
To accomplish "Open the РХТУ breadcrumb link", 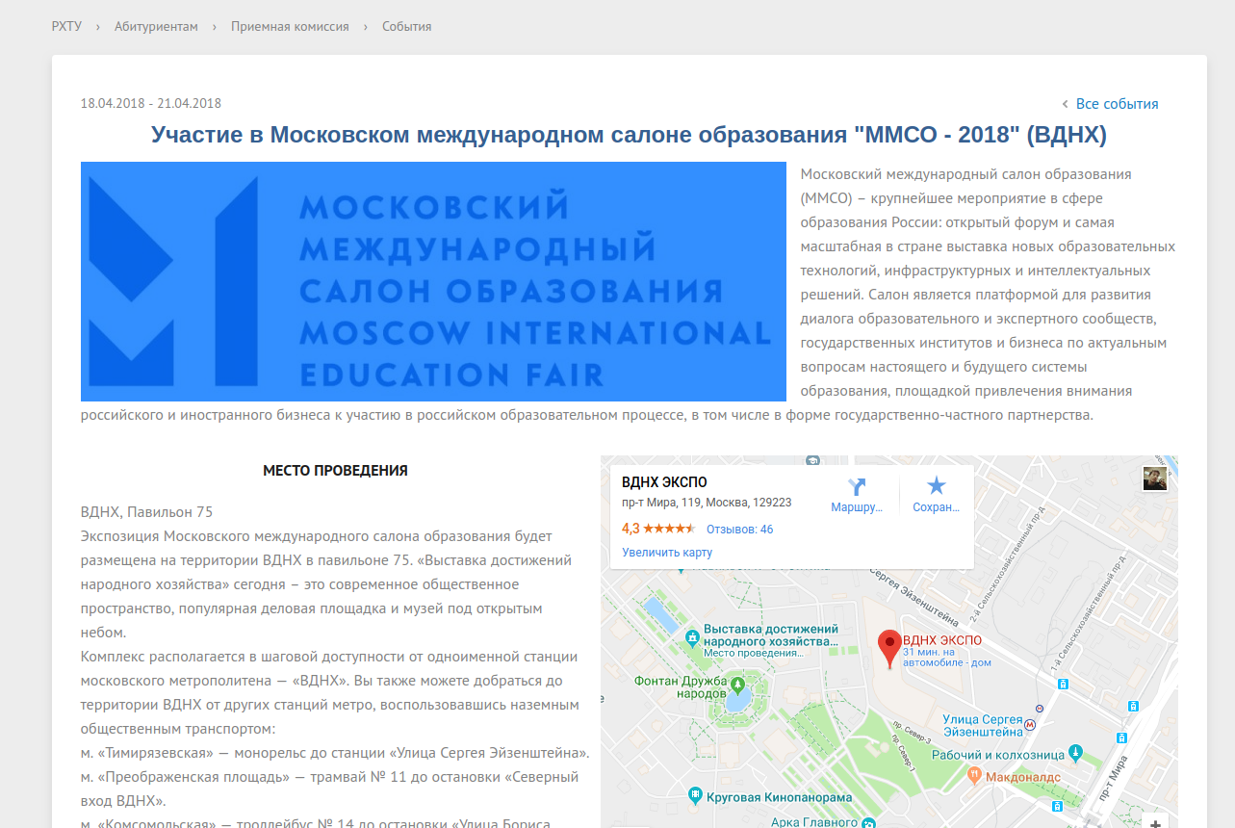I will (66, 26).
